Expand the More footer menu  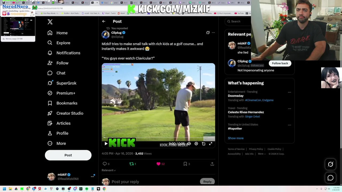click(x=262, y=154)
